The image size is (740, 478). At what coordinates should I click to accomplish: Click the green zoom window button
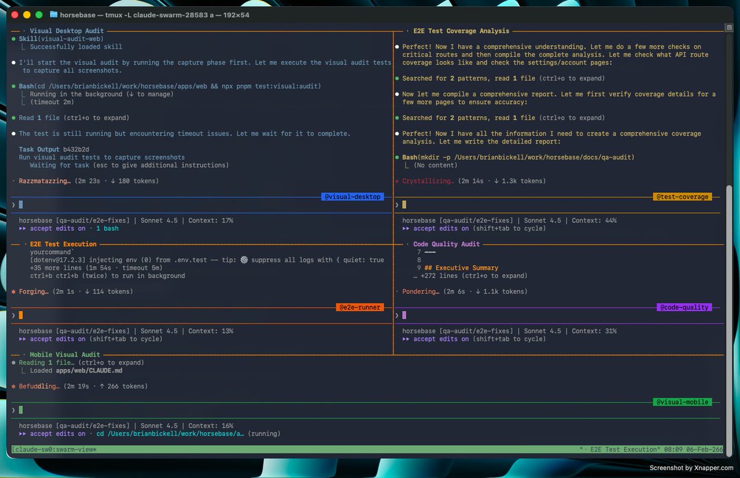click(x=39, y=14)
